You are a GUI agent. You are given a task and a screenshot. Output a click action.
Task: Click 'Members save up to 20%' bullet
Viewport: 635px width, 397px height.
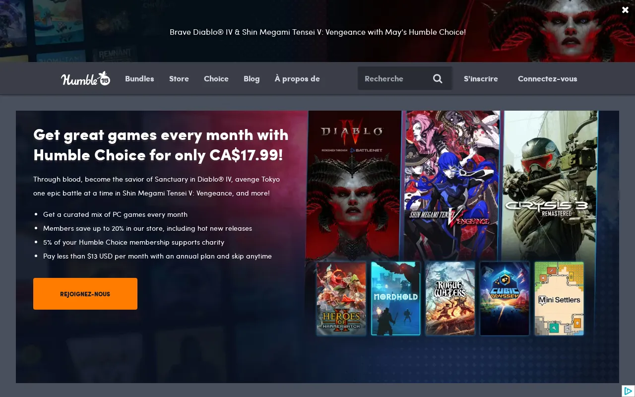coord(147,228)
